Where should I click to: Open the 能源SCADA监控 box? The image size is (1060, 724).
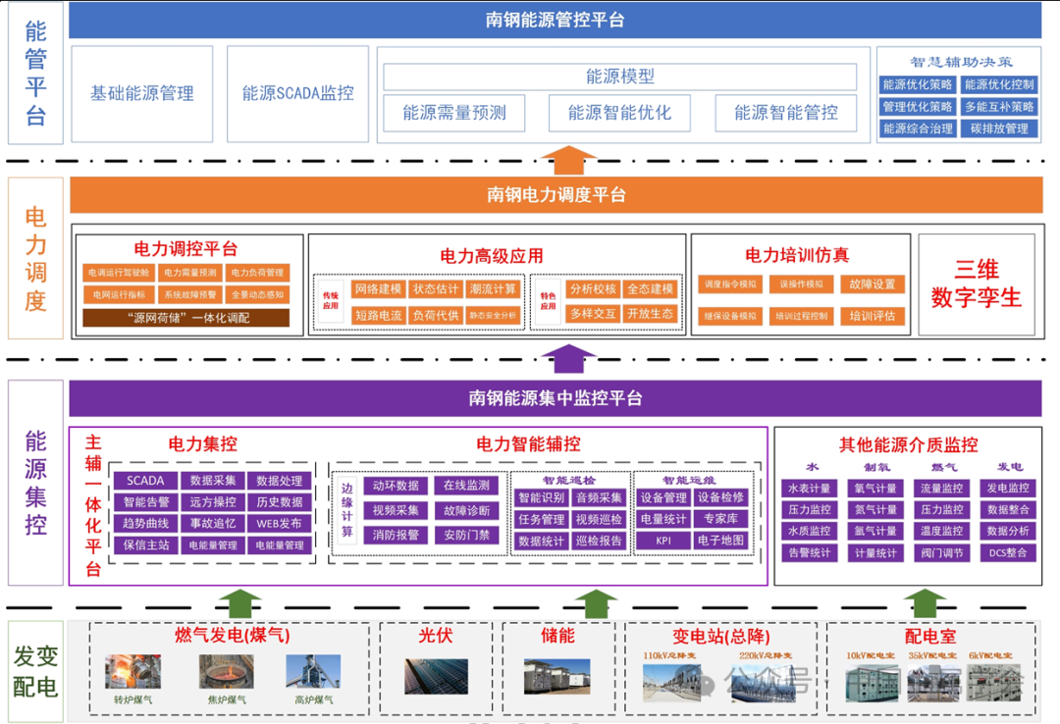tap(297, 93)
